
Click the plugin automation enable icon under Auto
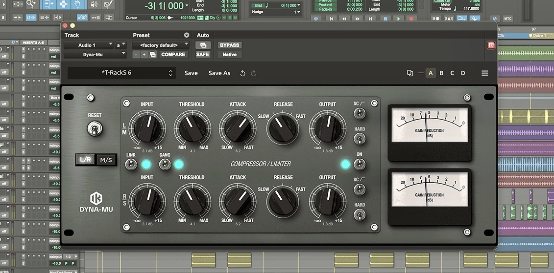[203, 45]
